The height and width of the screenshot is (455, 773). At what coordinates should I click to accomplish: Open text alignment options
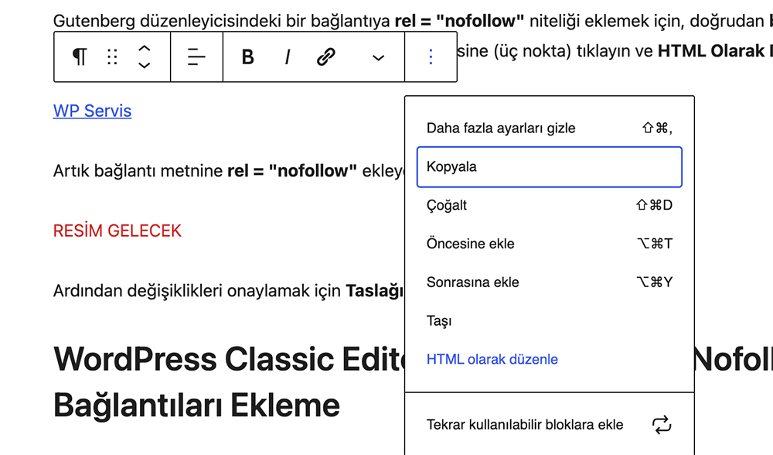[x=196, y=57]
